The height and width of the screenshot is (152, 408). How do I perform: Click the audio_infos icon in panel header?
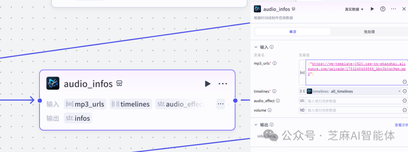(257, 9)
